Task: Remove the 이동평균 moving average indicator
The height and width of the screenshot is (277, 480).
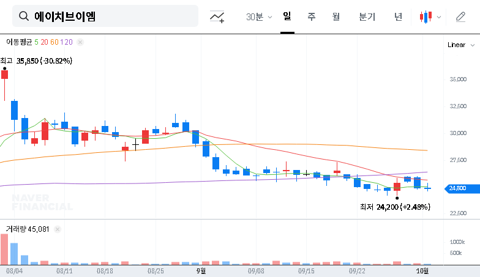Action: [80, 42]
